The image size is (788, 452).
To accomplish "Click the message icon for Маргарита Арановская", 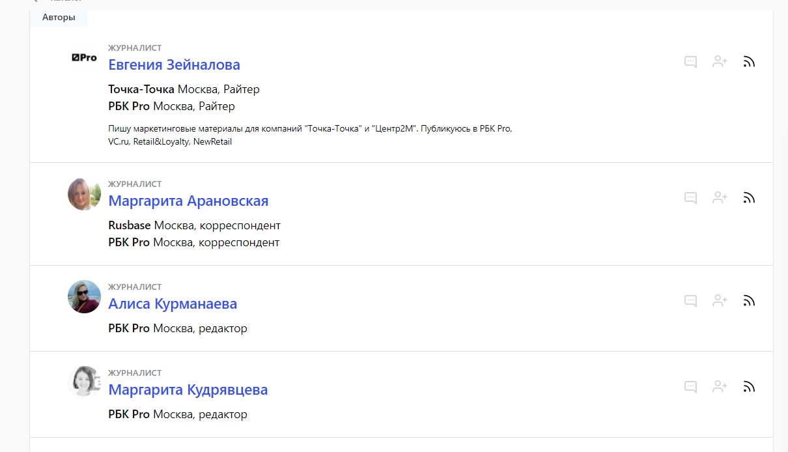I will click(691, 198).
